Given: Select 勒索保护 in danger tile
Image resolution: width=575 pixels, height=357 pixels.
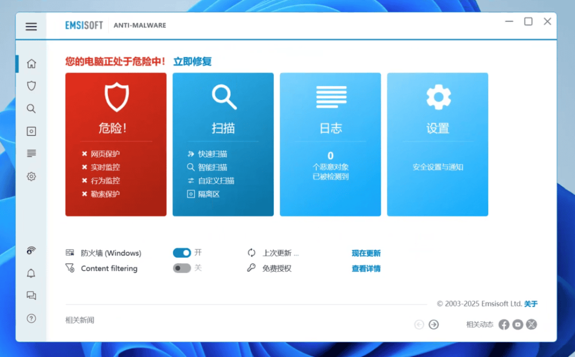Looking at the screenshot, I should 105,194.
